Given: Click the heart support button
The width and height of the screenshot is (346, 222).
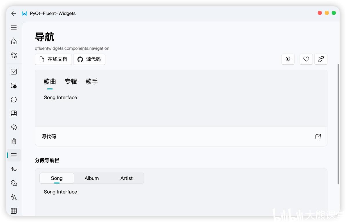Looking at the screenshot, I should click(x=306, y=59).
